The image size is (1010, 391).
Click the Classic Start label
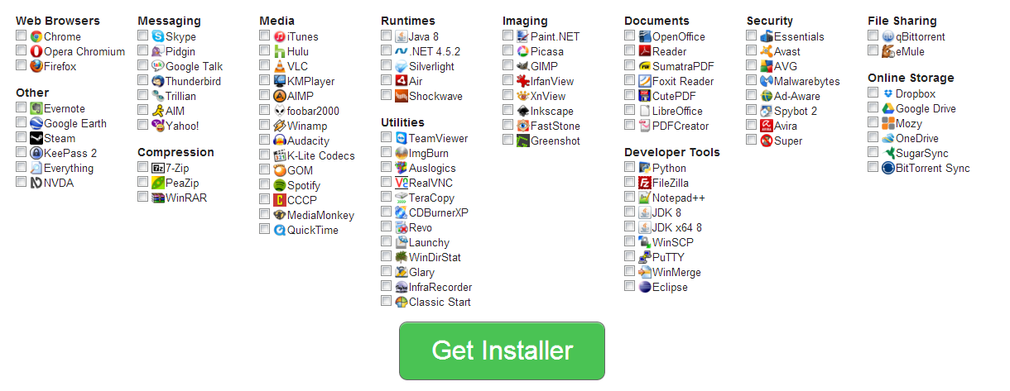pyautogui.click(x=440, y=302)
